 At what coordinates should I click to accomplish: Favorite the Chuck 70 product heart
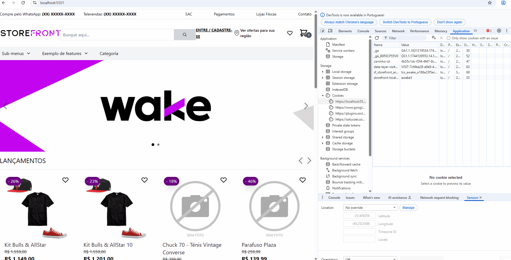tap(224, 180)
